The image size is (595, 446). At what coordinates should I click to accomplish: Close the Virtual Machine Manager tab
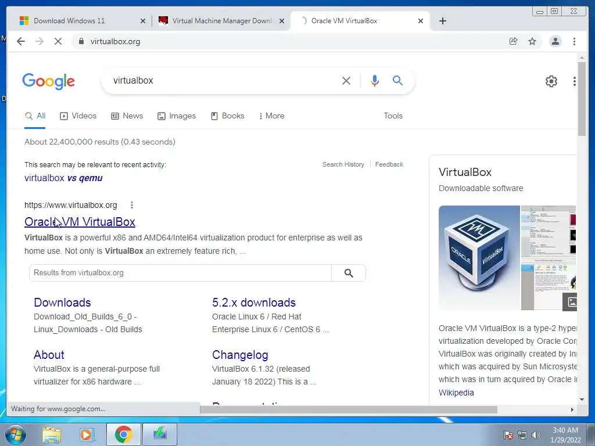coord(282,21)
